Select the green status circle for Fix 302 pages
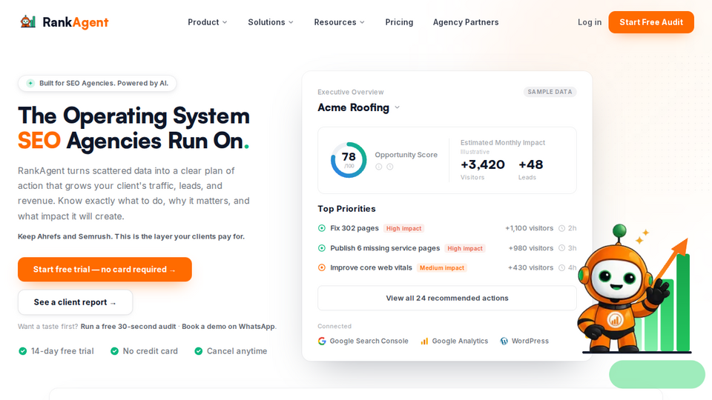 pos(321,228)
